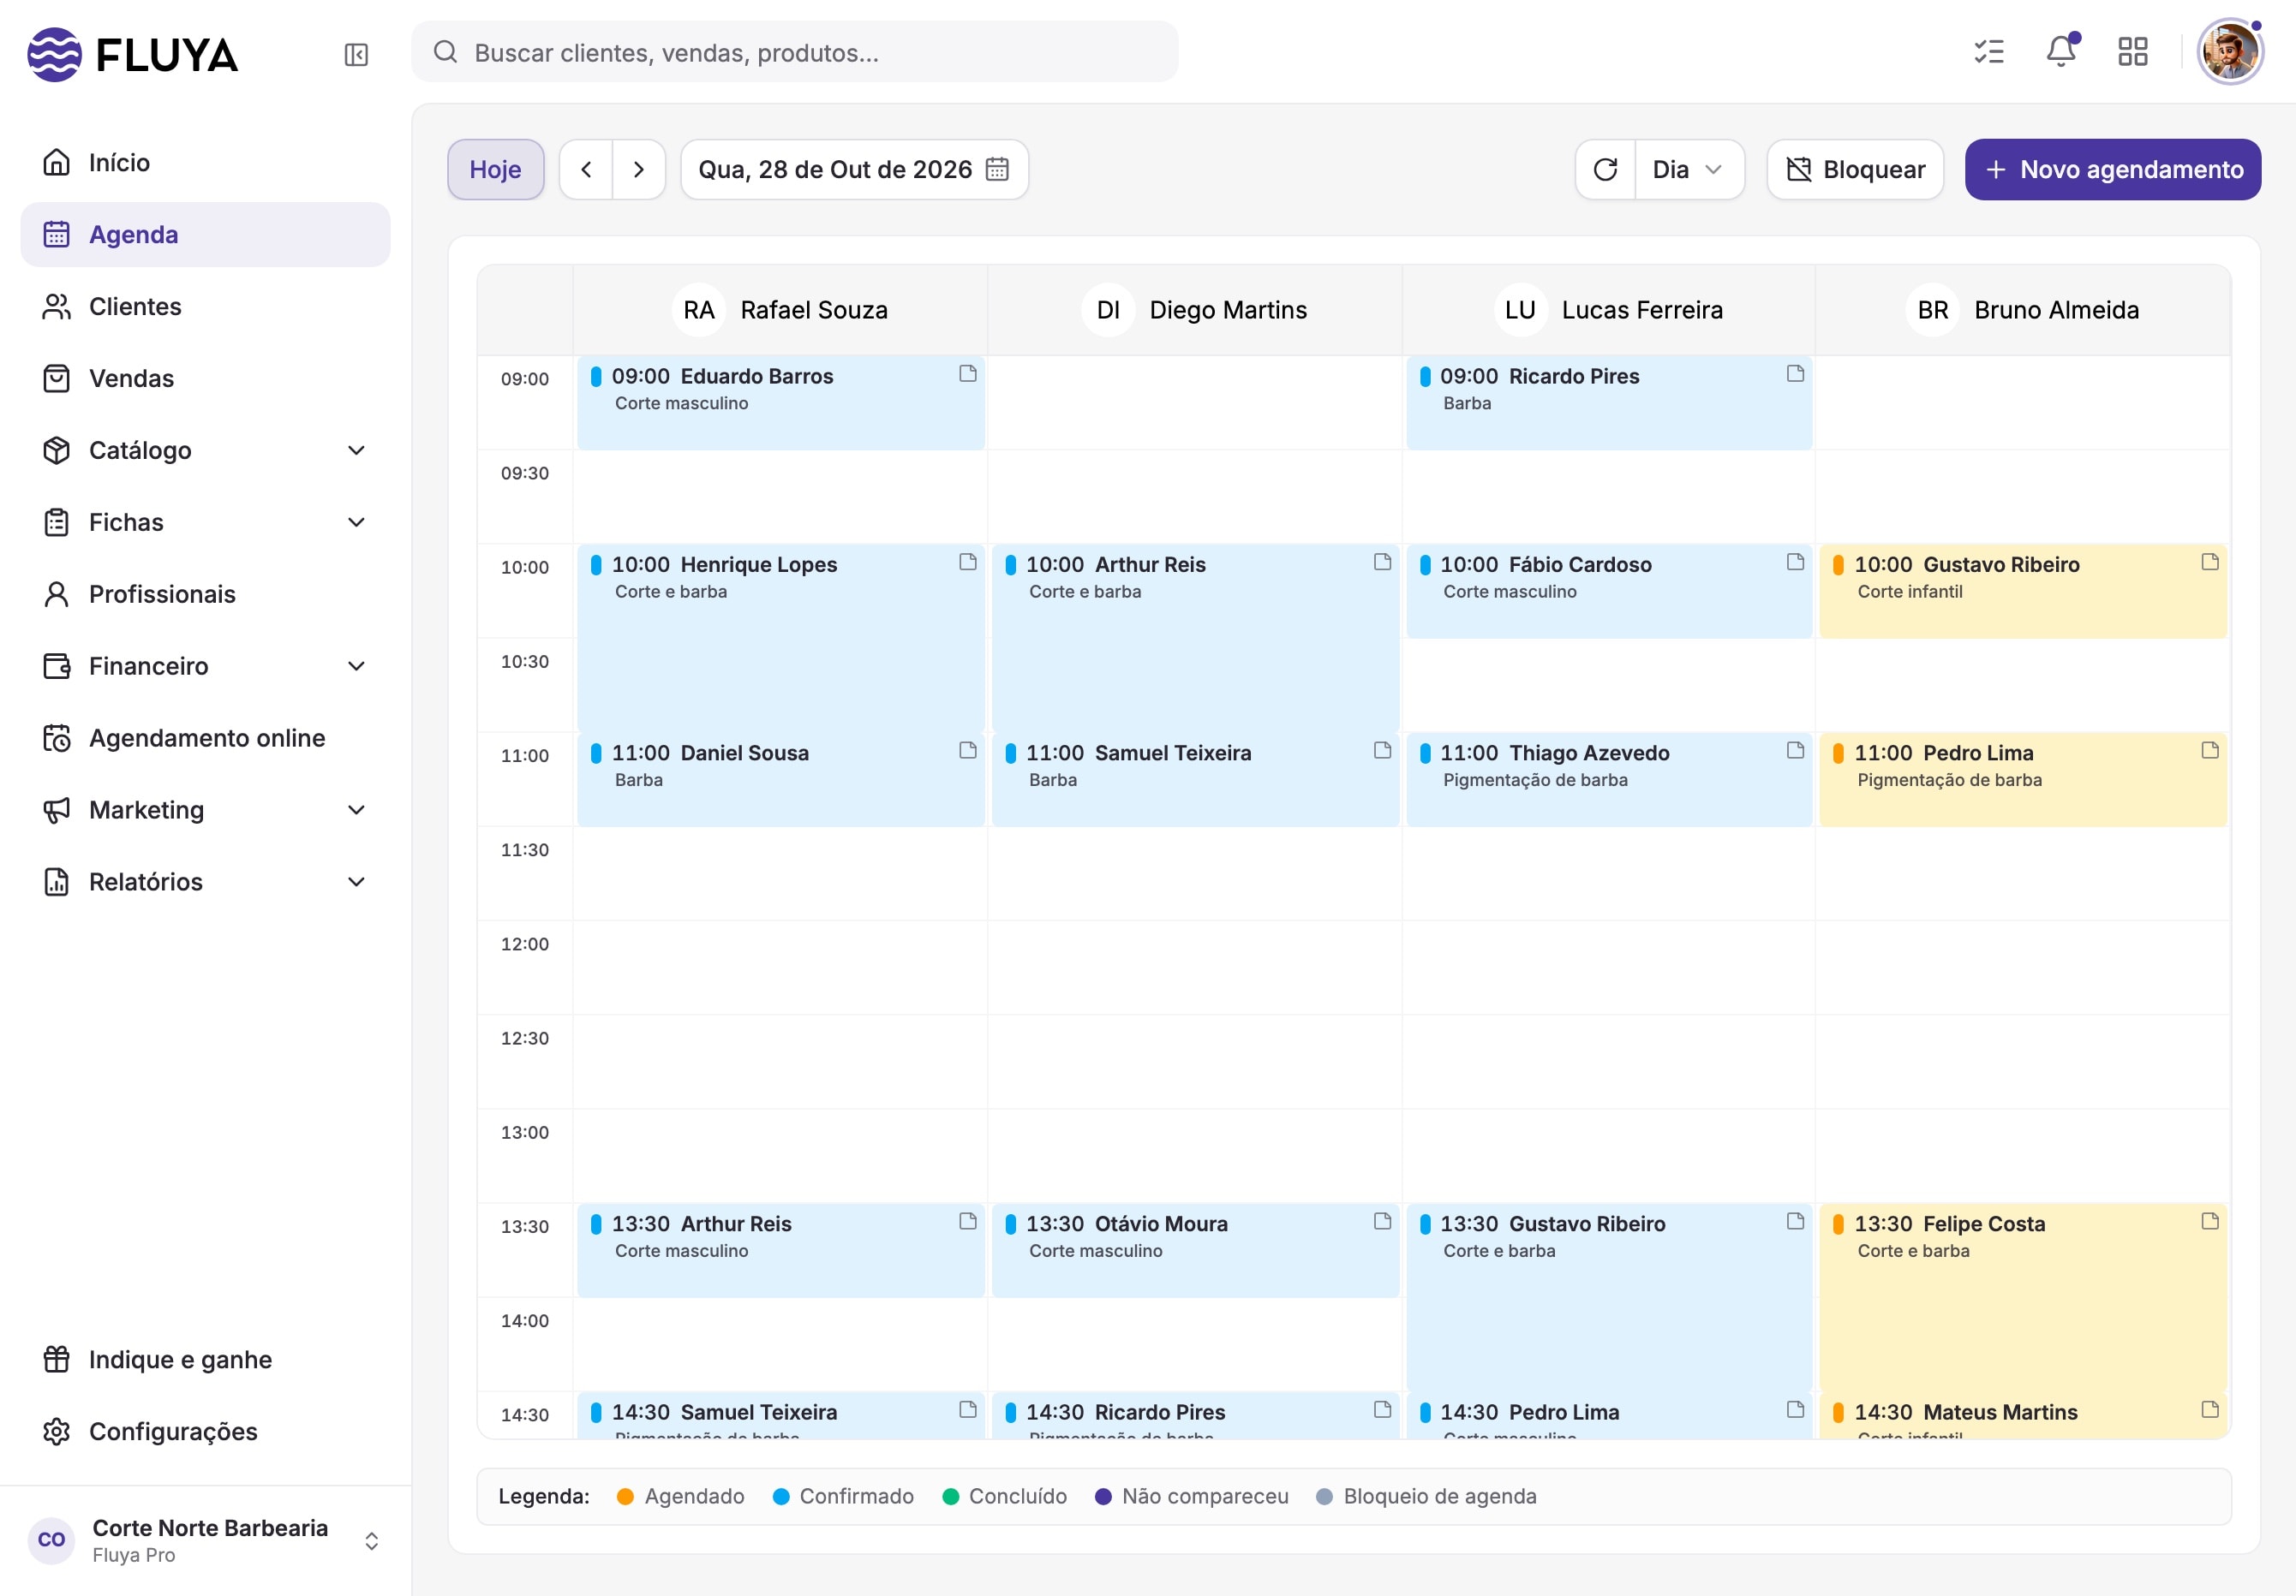Open the Clientes section
This screenshot has height=1596, width=2296.
coord(205,307)
